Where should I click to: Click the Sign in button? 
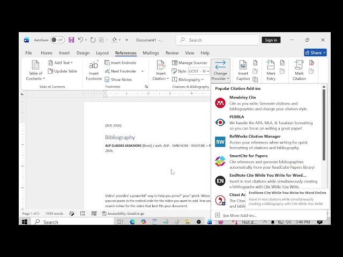click(x=271, y=40)
